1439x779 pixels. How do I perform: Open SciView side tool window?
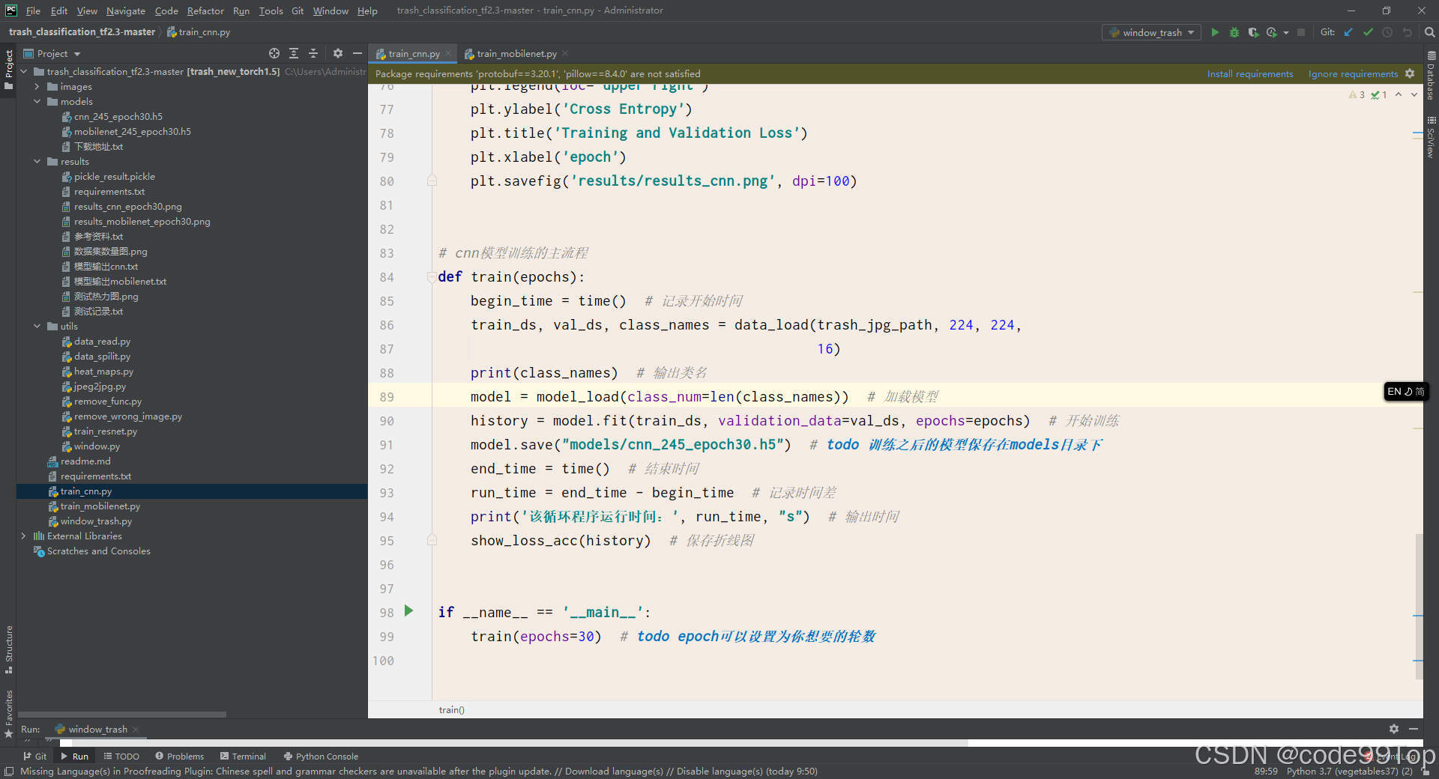tap(1431, 137)
